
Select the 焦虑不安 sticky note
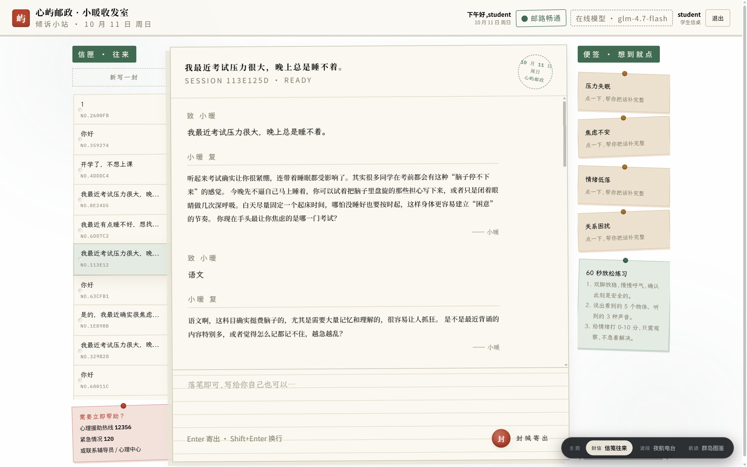click(x=624, y=138)
